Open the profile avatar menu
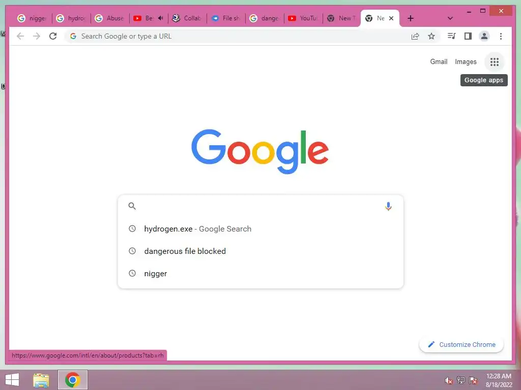 pos(484,36)
